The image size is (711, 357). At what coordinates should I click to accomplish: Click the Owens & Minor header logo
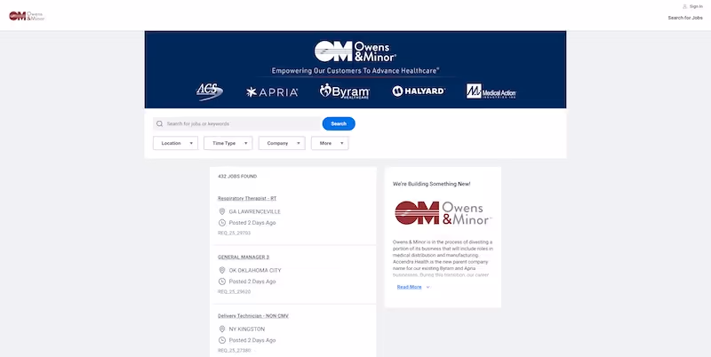tap(27, 16)
